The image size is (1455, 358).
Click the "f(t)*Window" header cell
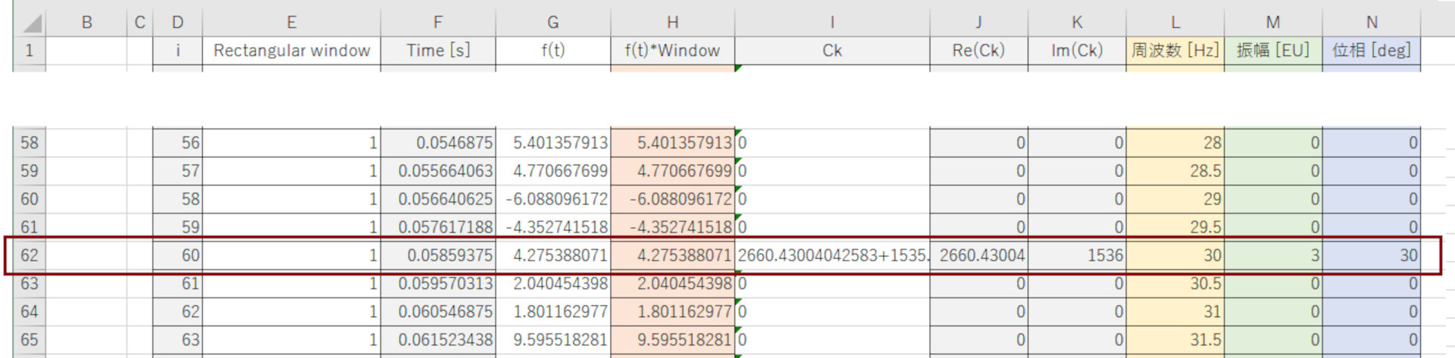click(672, 51)
